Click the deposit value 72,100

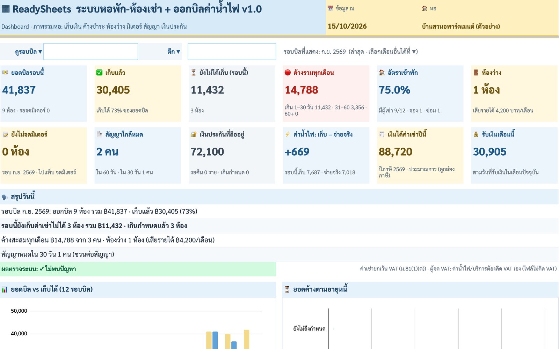tap(207, 152)
